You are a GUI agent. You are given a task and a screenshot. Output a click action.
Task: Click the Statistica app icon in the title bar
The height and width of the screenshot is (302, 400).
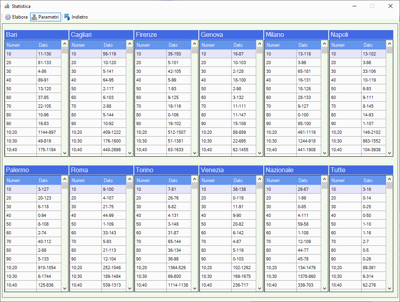point(7,6)
